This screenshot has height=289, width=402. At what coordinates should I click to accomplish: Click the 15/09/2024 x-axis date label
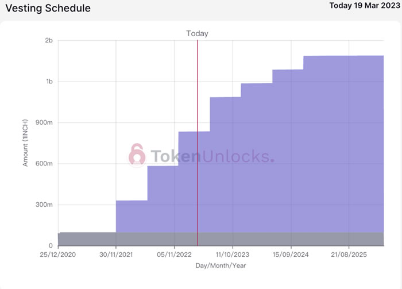(291, 255)
